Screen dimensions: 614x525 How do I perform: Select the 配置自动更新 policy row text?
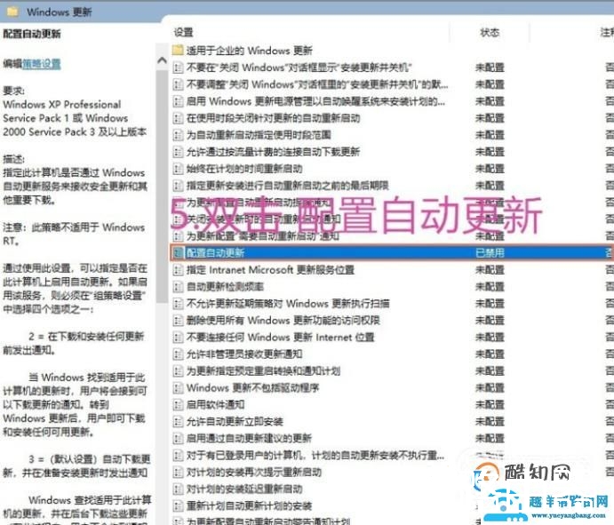215,253
